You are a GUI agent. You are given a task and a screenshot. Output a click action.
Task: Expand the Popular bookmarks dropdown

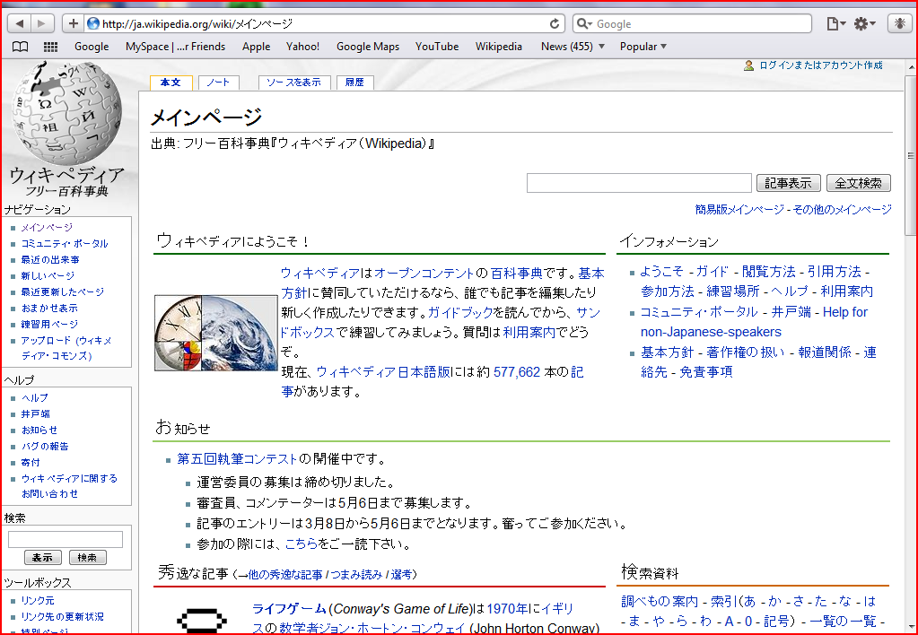[x=643, y=47]
